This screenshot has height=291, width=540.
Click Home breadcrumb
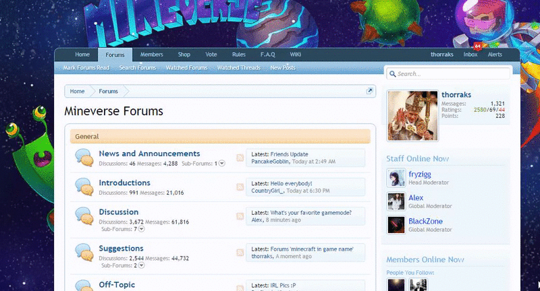point(77,92)
